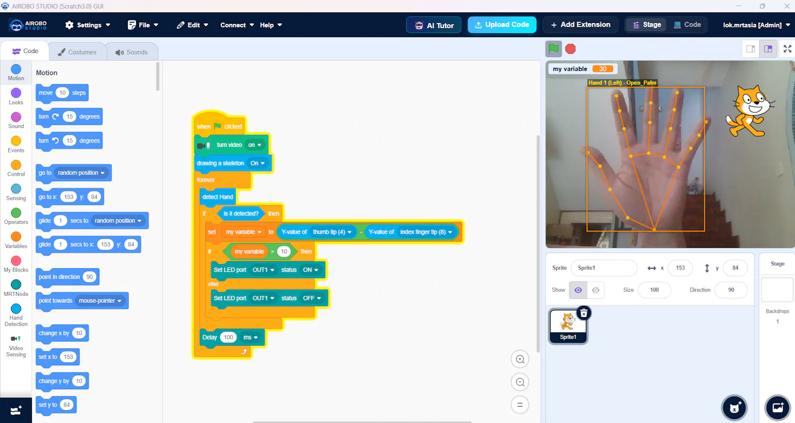Select the Motion category circle
The image size is (795, 423).
point(16,69)
